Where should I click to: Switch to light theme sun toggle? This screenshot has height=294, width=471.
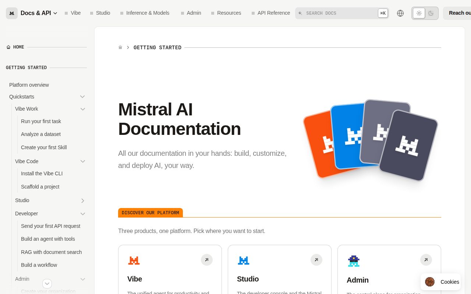(419, 13)
